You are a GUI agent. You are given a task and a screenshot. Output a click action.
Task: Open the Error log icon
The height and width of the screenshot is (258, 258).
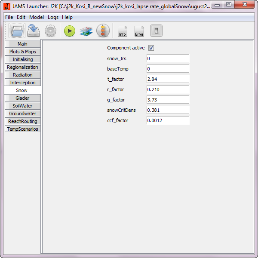coord(139,31)
